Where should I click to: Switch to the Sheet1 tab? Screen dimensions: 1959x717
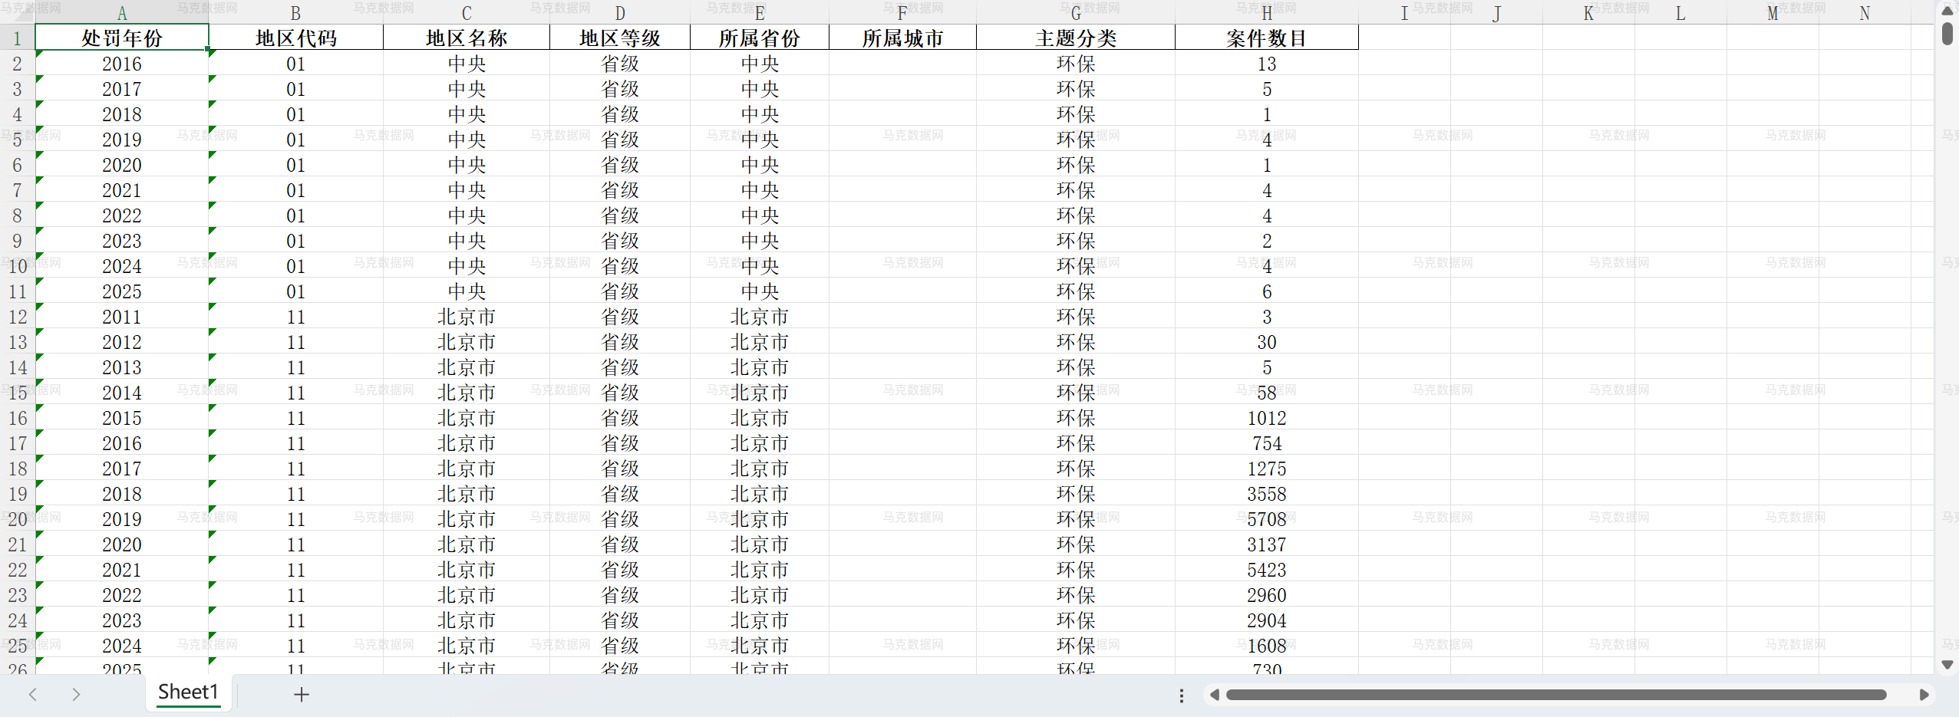pos(188,692)
